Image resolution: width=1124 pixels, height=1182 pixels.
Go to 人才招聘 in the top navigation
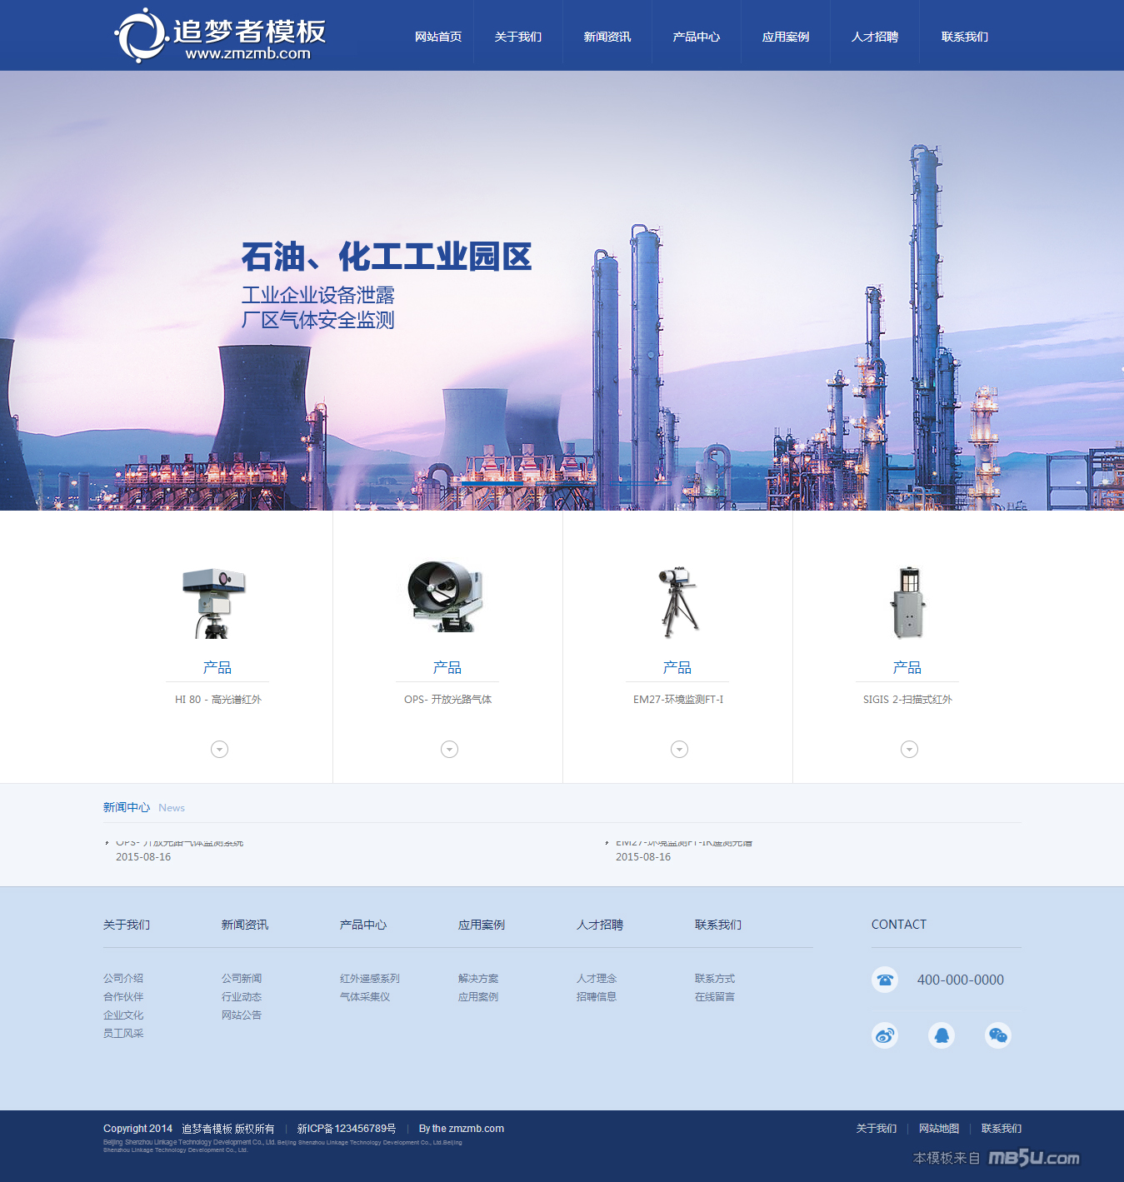pyautogui.click(x=874, y=37)
